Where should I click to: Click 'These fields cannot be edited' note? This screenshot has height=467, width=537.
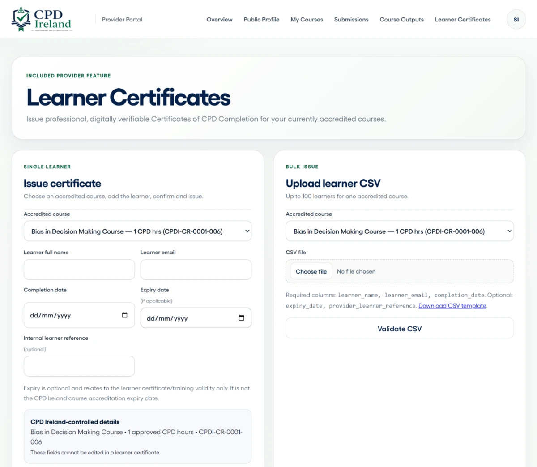pyautogui.click(x=95, y=453)
